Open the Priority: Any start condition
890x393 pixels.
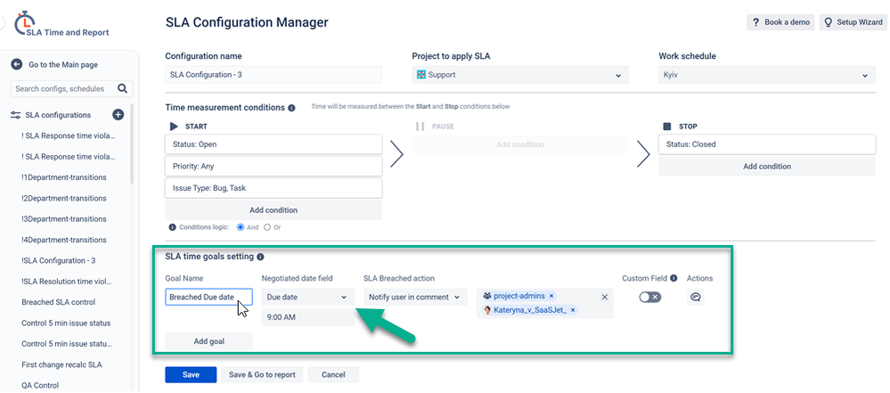[x=274, y=167]
